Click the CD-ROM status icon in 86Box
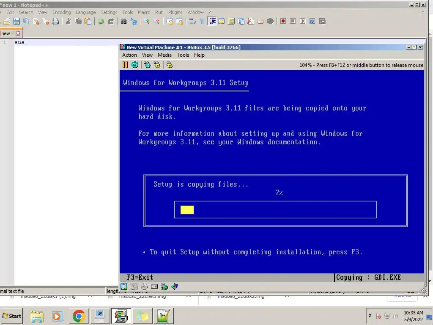This screenshot has height=325, width=433. 144,286
